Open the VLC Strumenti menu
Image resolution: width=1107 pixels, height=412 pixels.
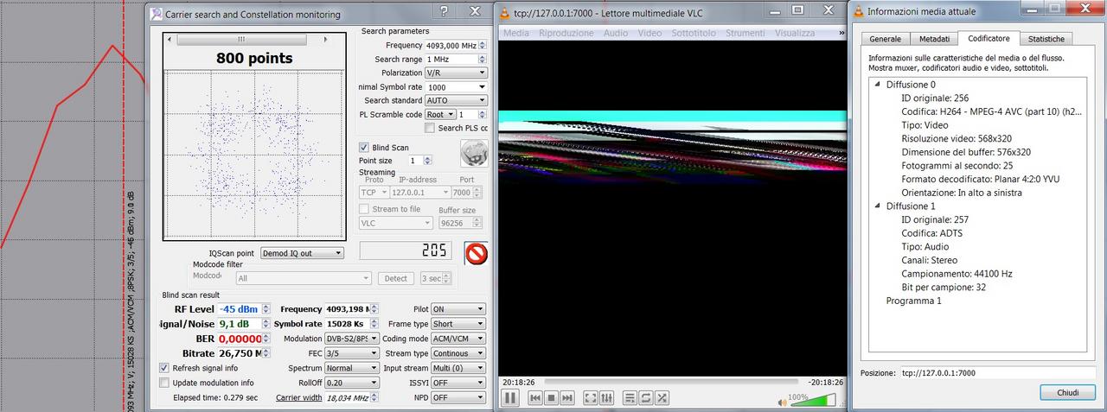coord(745,33)
